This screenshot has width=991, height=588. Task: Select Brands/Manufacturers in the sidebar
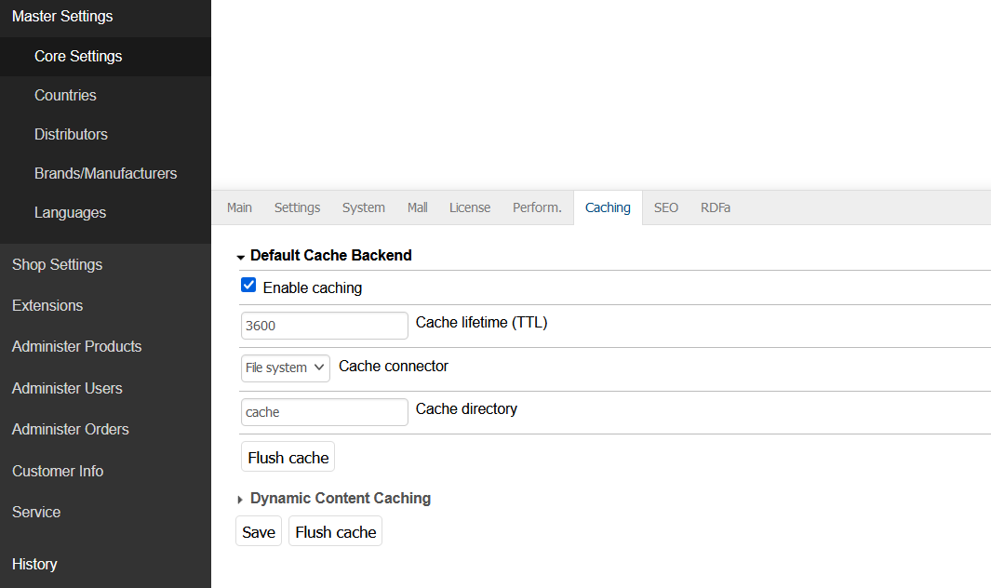pyautogui.click(x=105, y=173)
